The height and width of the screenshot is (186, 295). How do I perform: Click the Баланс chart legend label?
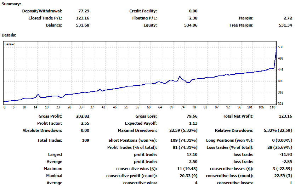click(10, 44)
